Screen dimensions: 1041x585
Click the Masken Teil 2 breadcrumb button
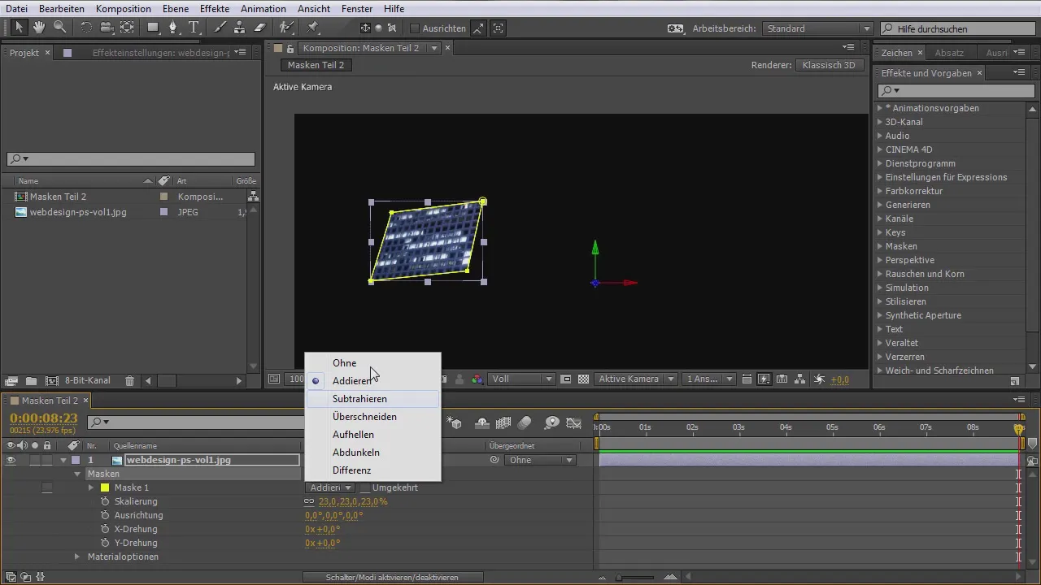tap(316, 65)
